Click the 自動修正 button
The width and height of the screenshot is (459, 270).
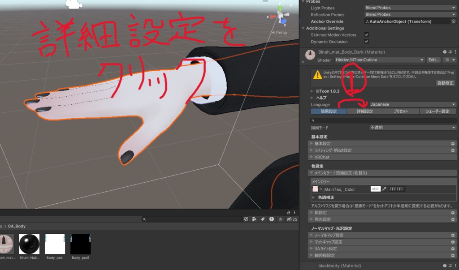[445, 83]
